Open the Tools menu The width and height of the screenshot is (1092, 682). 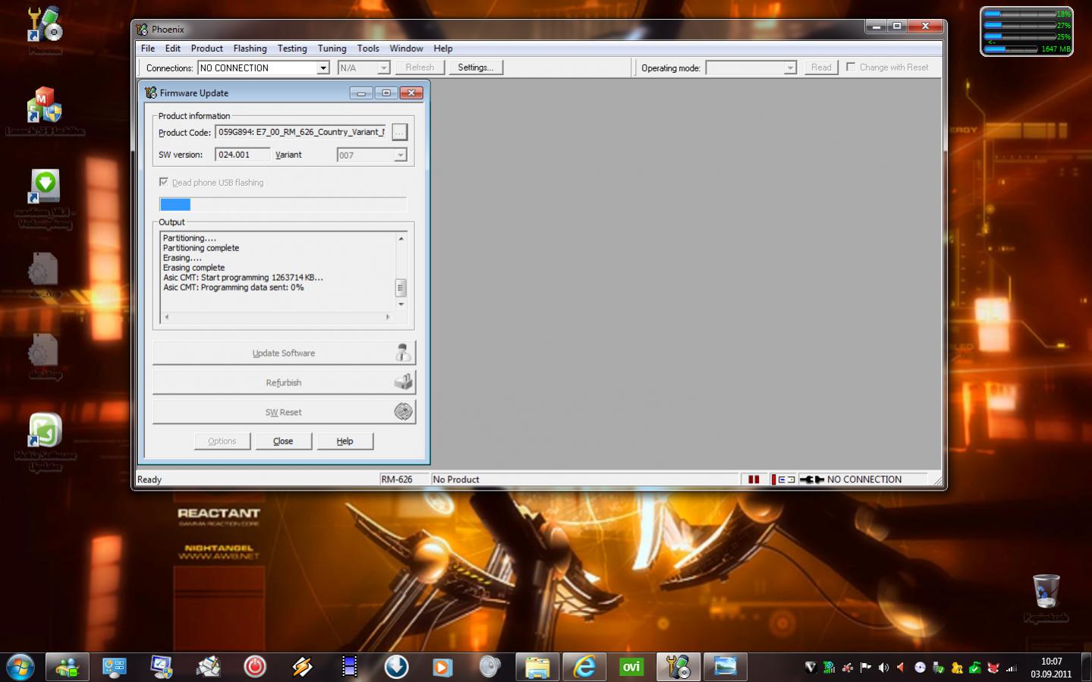pos(368,49)
